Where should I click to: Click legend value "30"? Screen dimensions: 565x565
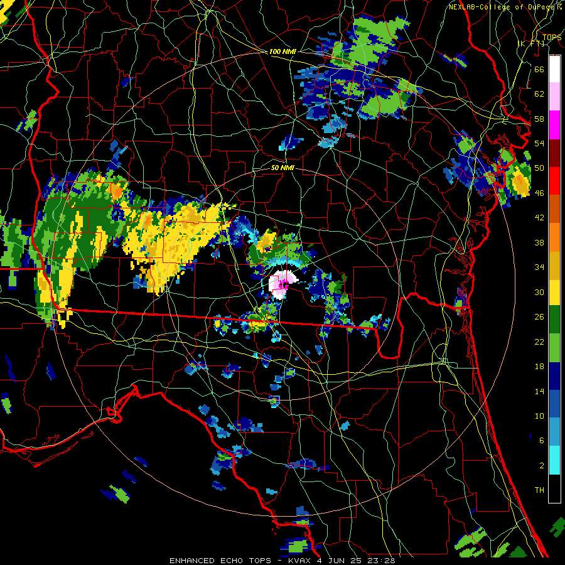[539, 292]
